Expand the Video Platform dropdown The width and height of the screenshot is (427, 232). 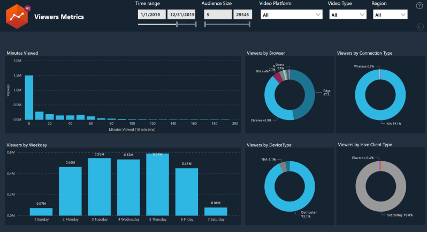pos(291,15)
